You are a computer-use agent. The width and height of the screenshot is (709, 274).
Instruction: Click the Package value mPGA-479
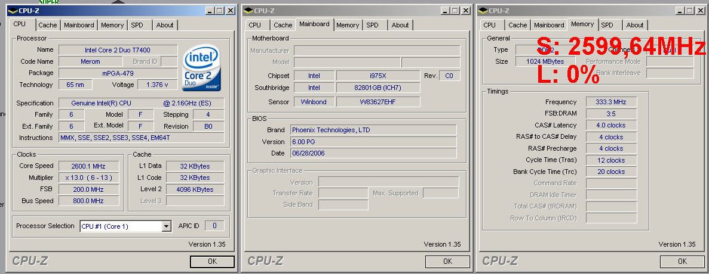[x=118, y=73]
